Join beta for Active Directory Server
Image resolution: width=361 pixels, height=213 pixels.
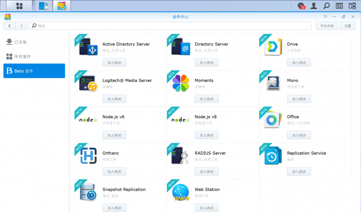114,63
